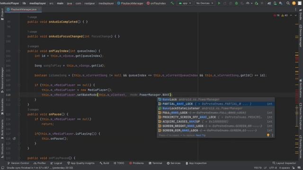Click the recursive call gutter icon by onPause

point(14,138)
